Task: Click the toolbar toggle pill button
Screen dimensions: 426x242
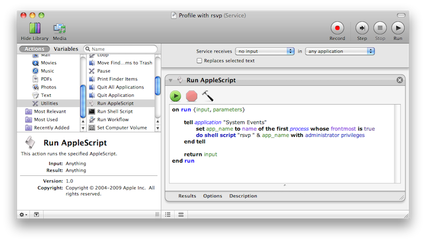Action: point(401,15)
